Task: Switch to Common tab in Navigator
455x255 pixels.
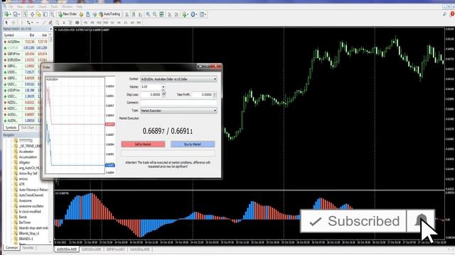Action: [x=11, y=248]
